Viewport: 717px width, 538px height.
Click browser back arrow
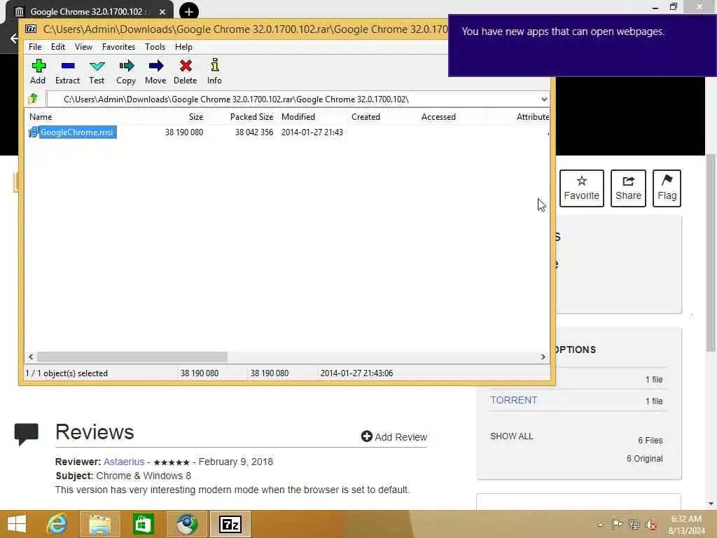click(x=14, y=39)
